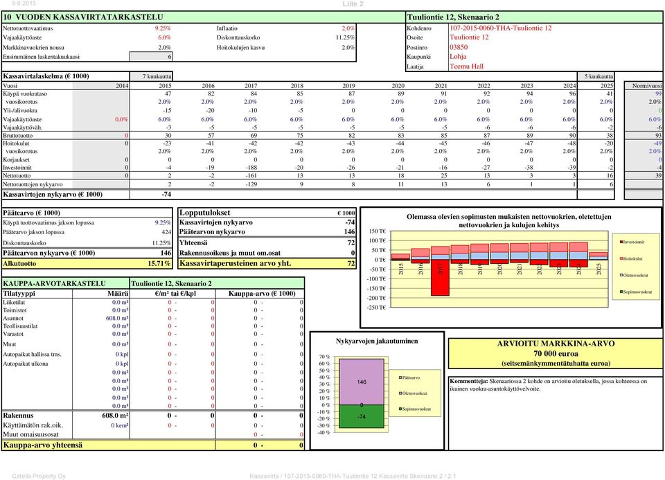Screen dimensions: 665x480
Task: Select the Laatija value Teemu Hall
Action: pyautogui.click(x=466, y=66)
